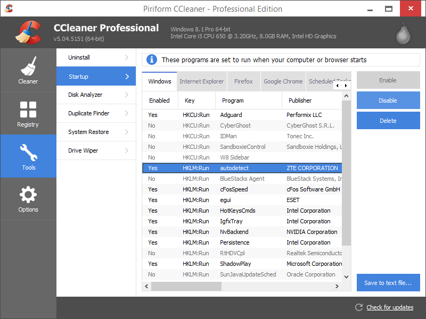Select the IDMan startup entry

(242, 136)
